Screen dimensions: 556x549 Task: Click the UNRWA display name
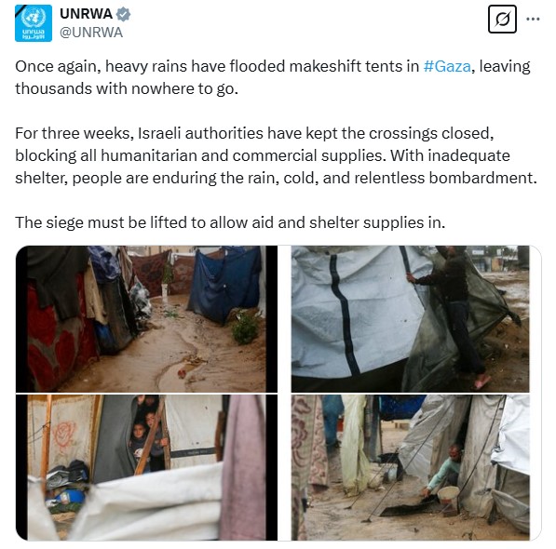[x=86, y=14]
